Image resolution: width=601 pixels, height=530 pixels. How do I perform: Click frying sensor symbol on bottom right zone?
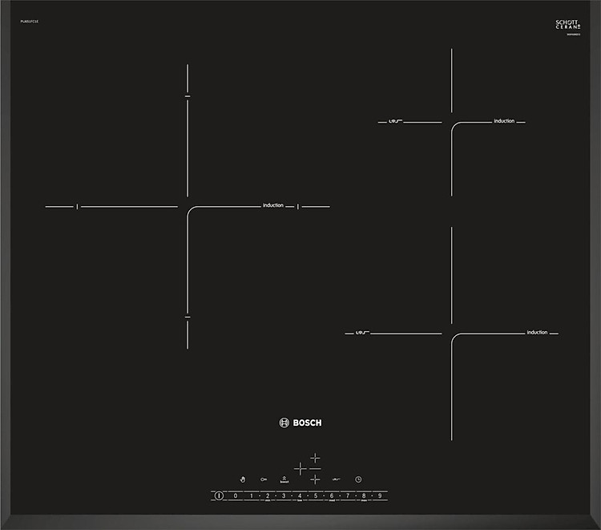click(x=361, y=333)
